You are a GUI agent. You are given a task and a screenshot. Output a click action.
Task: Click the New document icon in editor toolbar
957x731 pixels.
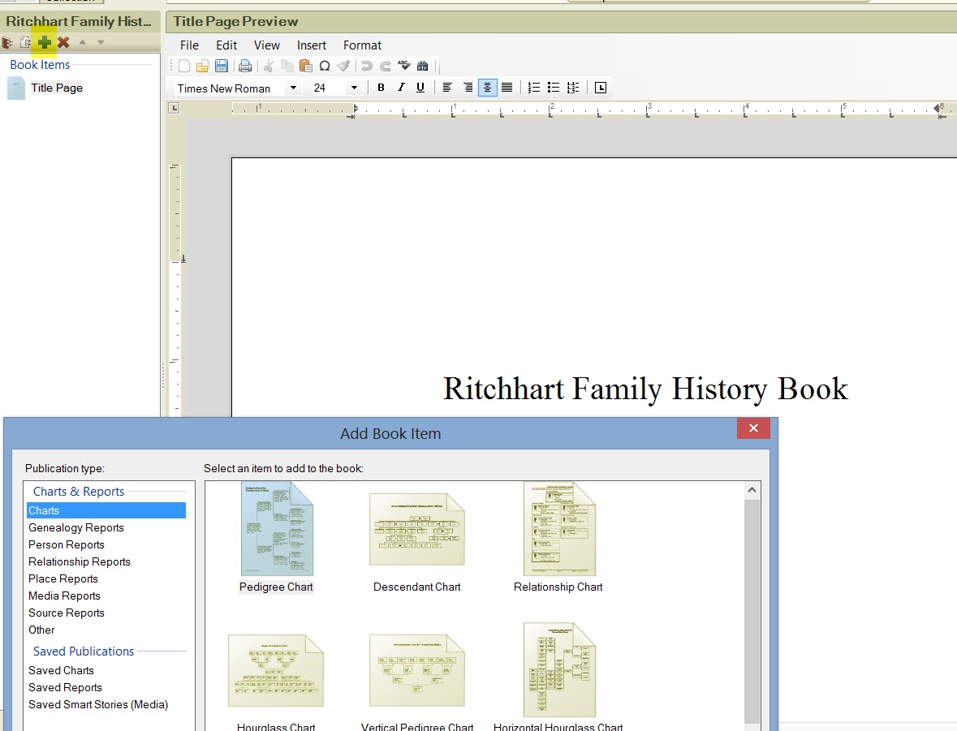click(x=183, y=66)
